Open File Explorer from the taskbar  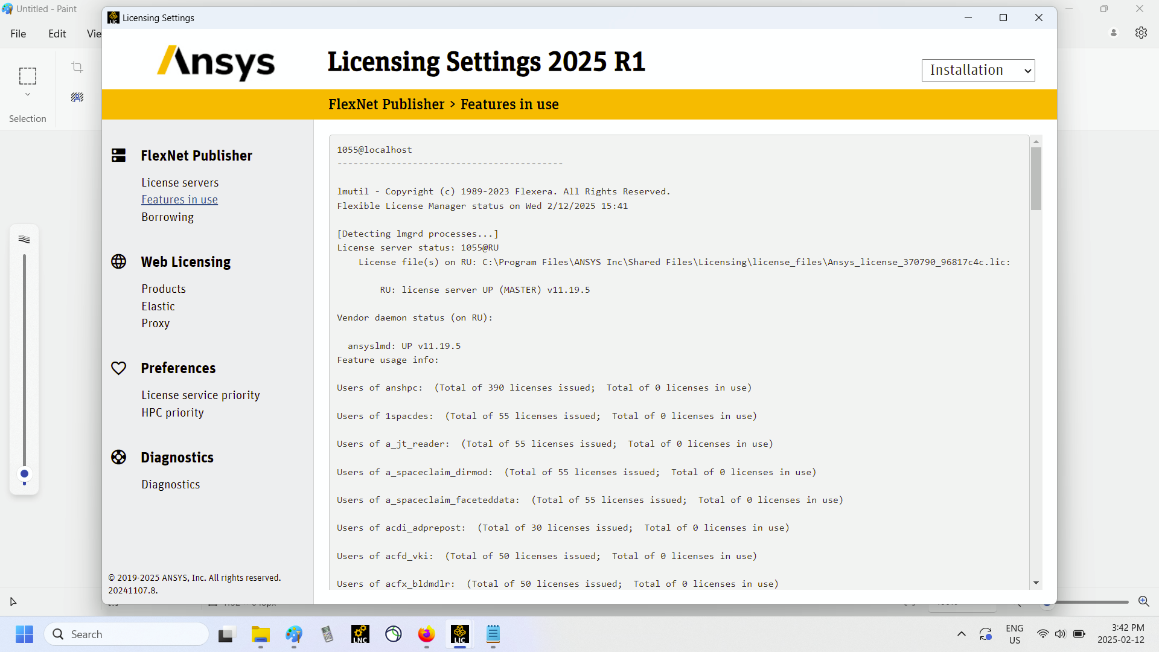[261, 634]
